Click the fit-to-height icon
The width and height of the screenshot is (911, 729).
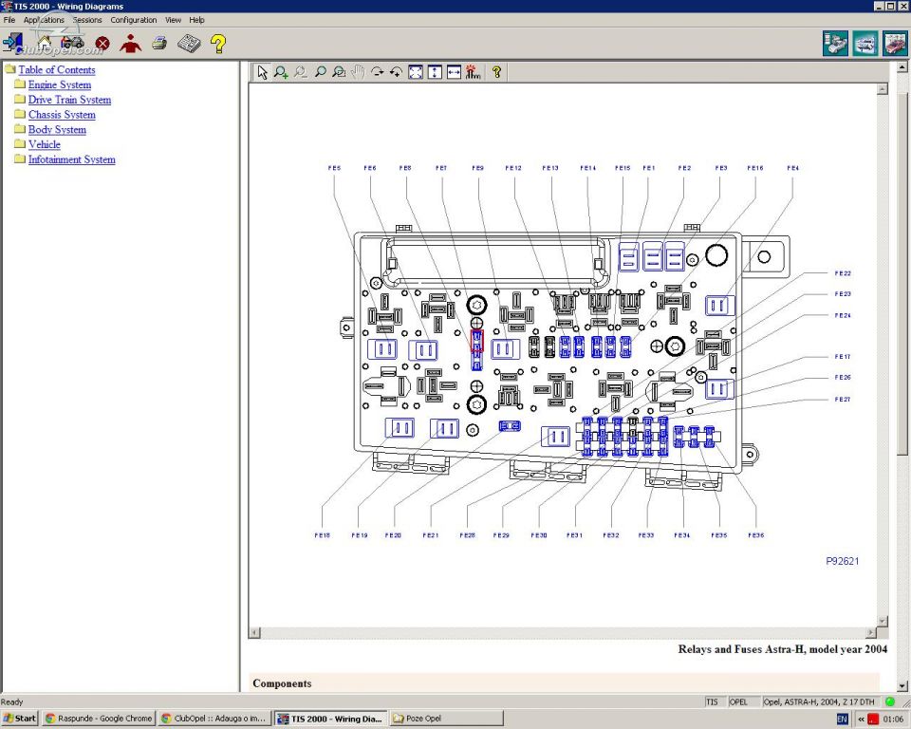pos(435,72)
